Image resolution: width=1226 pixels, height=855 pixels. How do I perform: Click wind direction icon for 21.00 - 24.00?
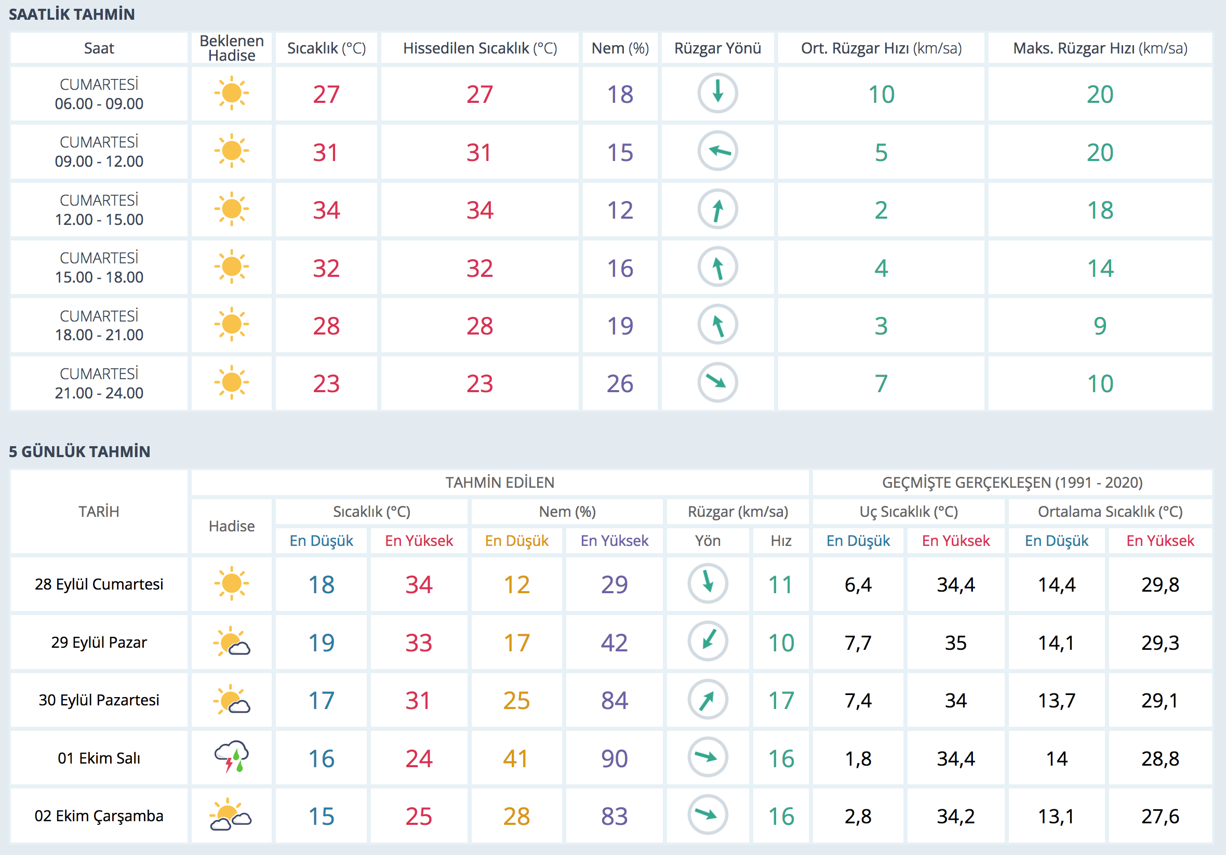tap(717, 382)
